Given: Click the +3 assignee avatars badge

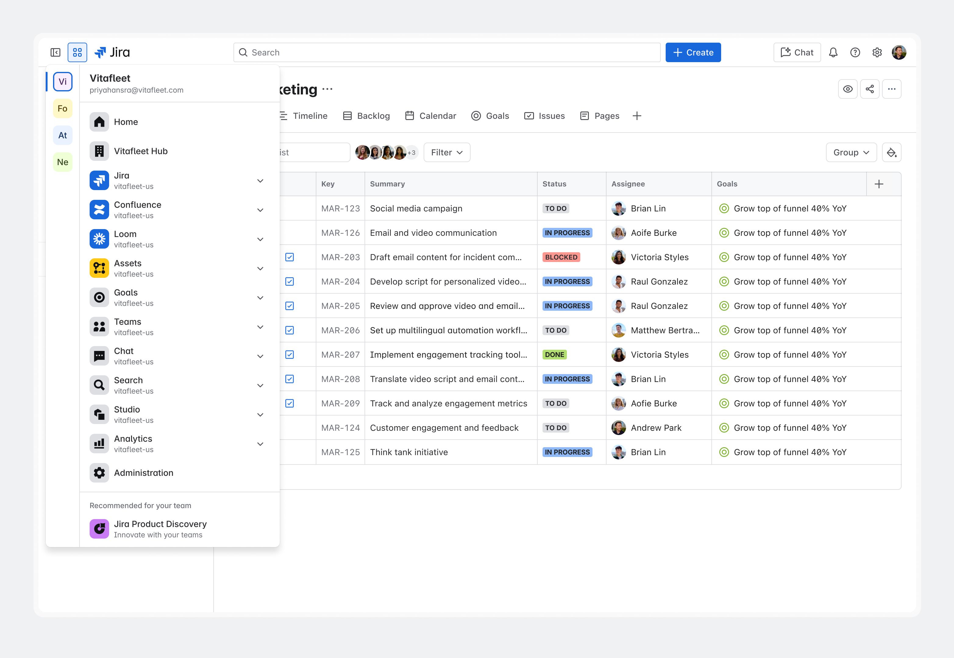Looking at the screenshot, I should click(x=412, y=153).
